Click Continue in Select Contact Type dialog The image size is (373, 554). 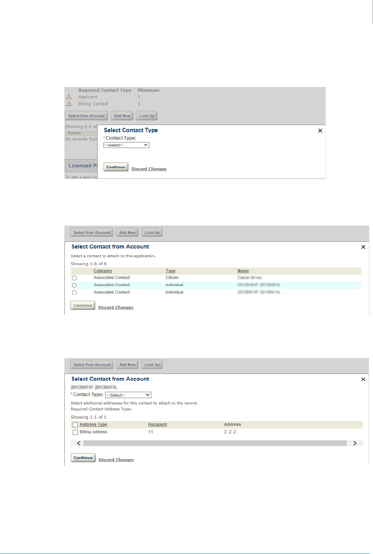pos(116,167)
